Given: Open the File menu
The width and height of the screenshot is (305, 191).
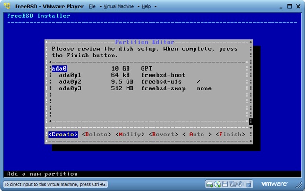Looking at the screenshot, I should (92, 7).
